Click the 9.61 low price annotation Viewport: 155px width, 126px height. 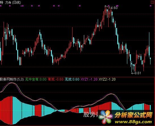coord(138,73)
